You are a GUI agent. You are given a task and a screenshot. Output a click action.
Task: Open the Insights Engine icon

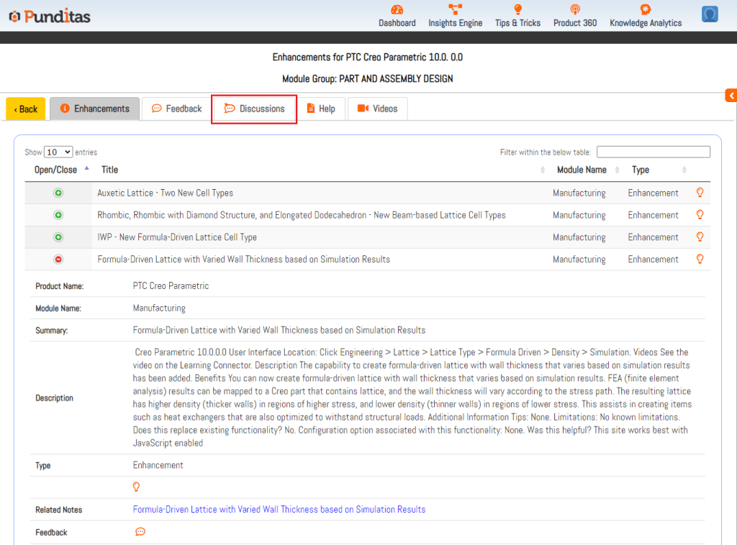[x=455, y=10]
